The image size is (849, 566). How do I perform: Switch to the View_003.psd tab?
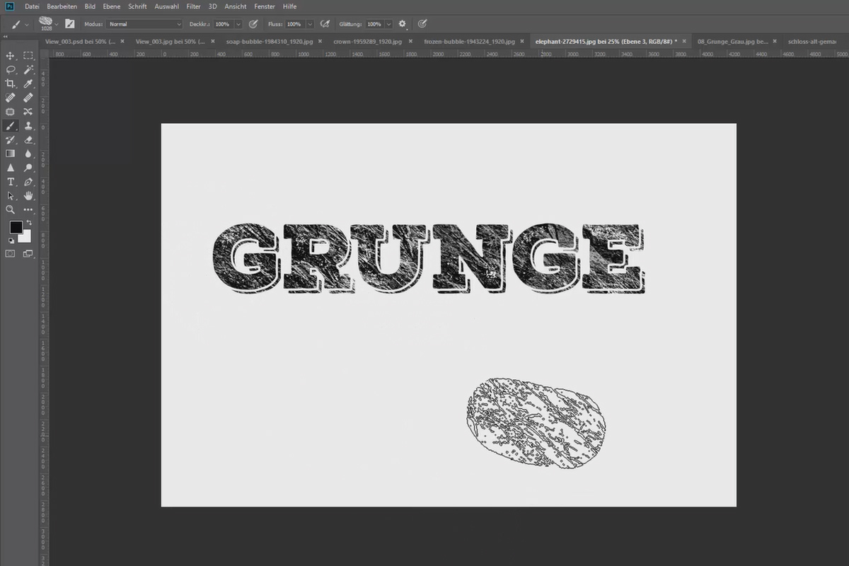80,42
